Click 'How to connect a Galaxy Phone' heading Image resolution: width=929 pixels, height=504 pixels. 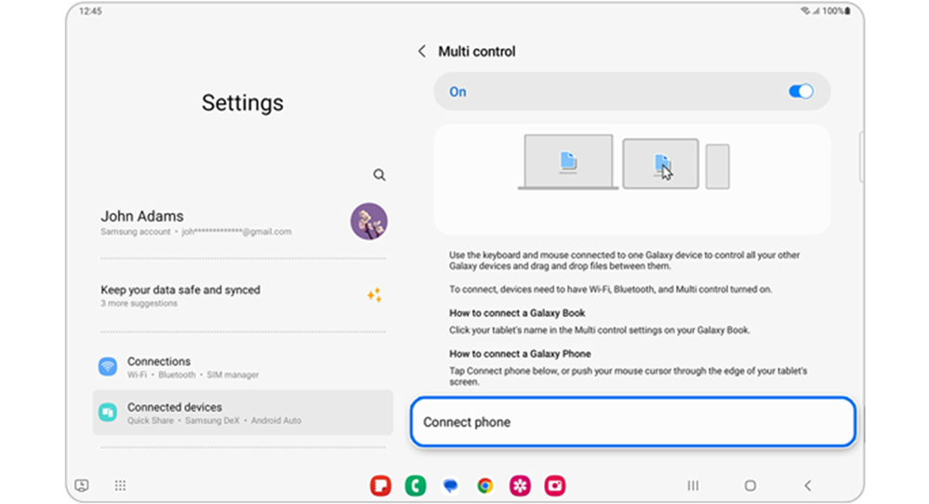pyautogui.click(x=520, y=353)
